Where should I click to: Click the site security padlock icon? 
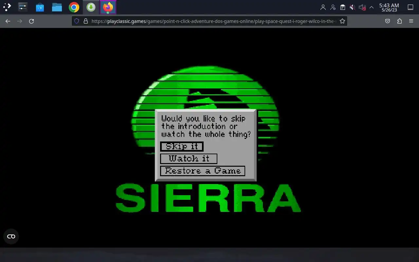click(x=86, y=21)
